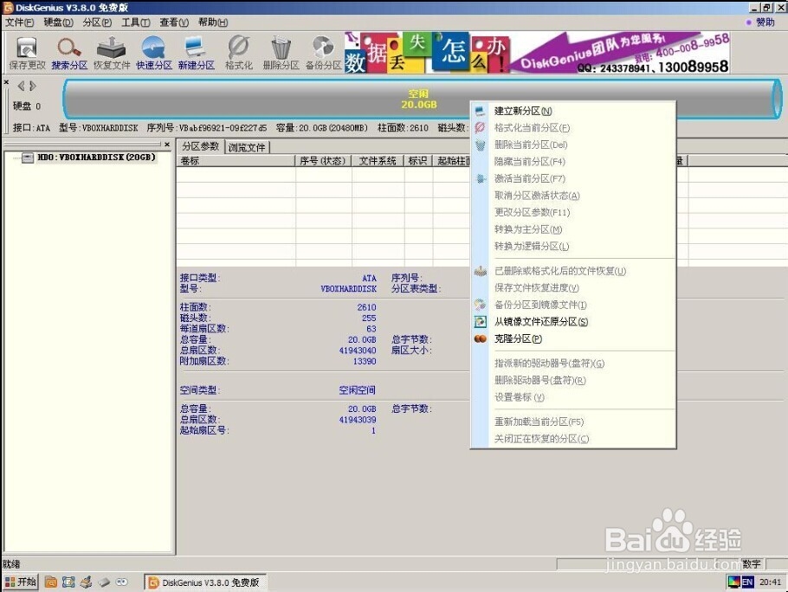Image resolution: width=788 pixels, height=592 pixels.
Task: Switch to the 分区参数 tab
Action: tap(201, 146)
